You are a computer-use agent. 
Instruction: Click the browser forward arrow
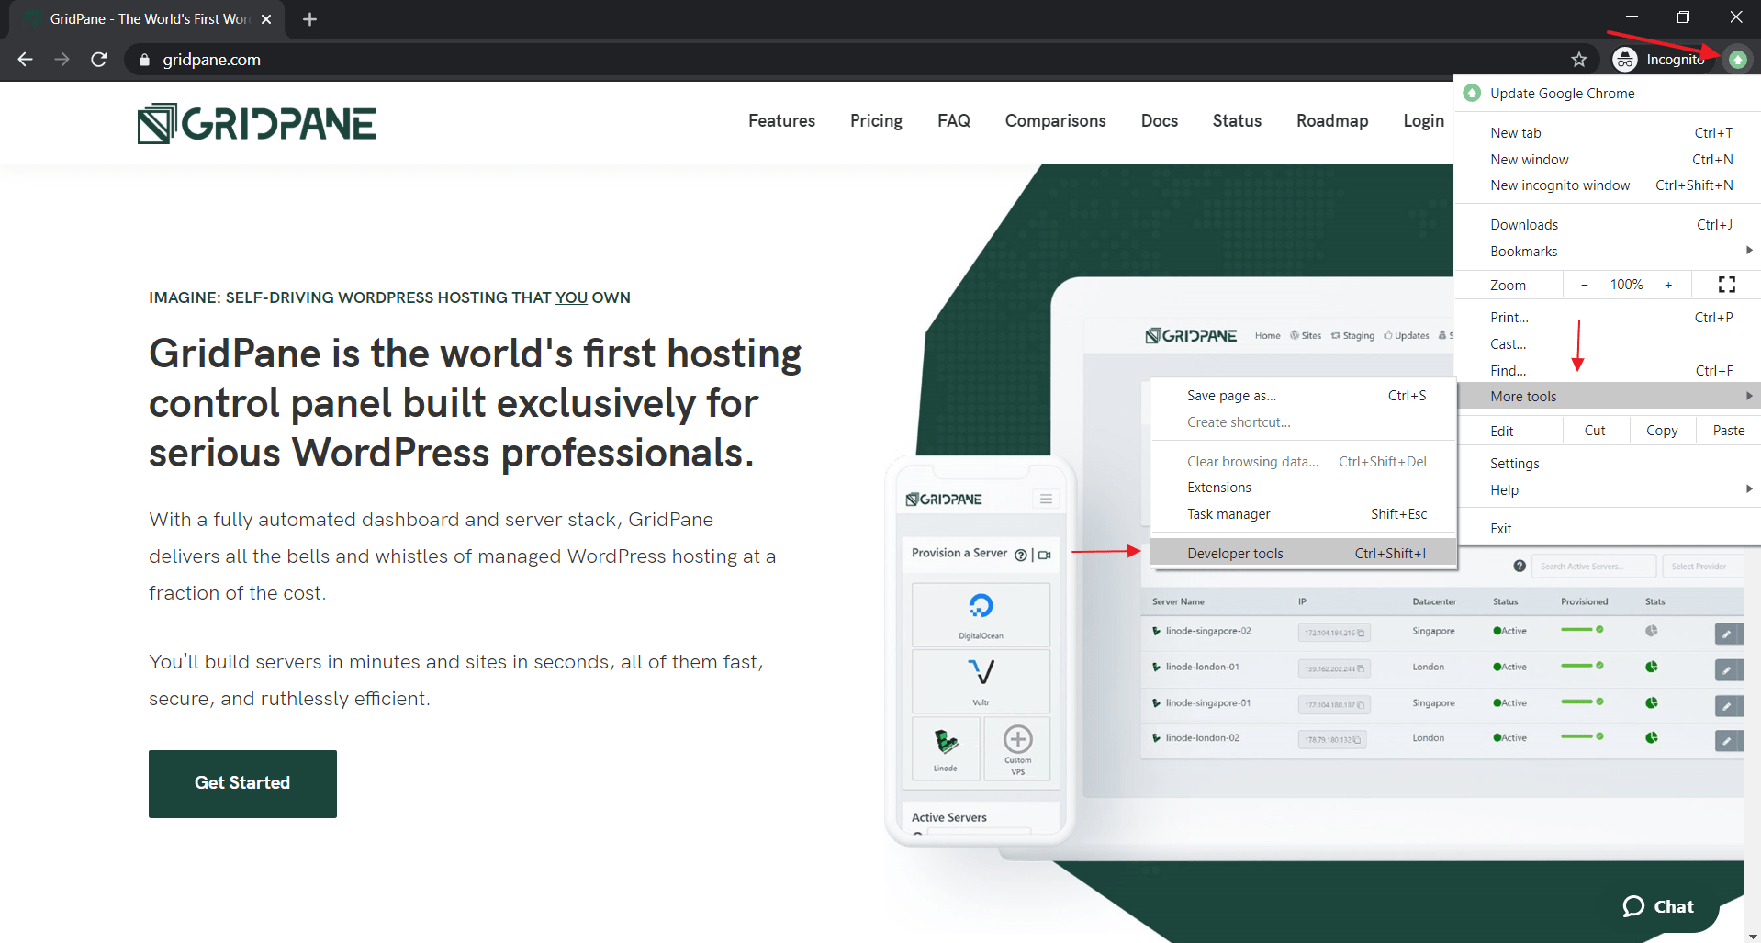pos(62,60)
